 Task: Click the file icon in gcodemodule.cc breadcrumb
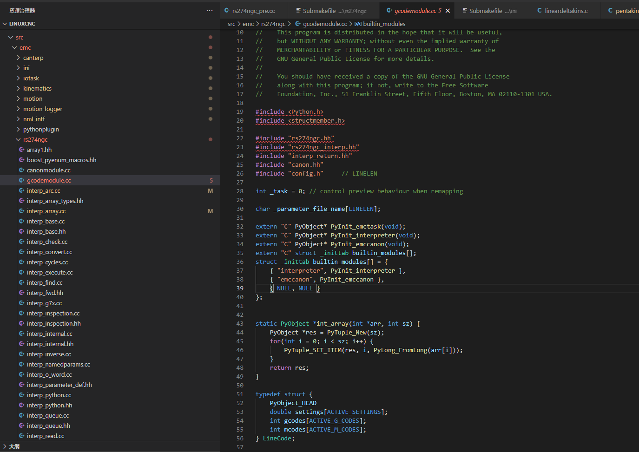pyautogui.click(x=298, y=24)
